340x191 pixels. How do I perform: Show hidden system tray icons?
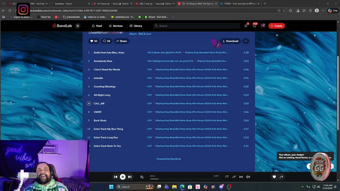303,187
